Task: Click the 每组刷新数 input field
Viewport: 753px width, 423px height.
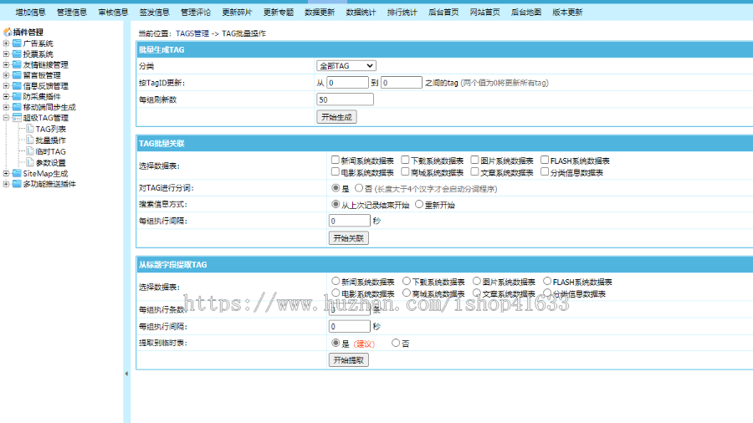Action: (x=345, y=99)
